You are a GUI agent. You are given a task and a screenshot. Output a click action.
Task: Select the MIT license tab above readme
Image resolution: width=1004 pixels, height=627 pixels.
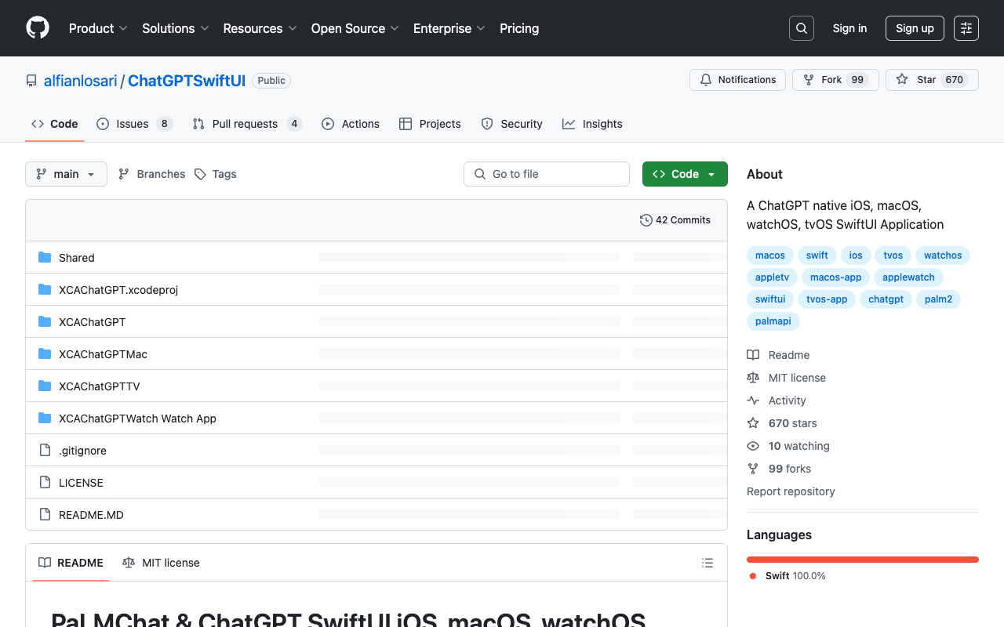coord(161,563)
